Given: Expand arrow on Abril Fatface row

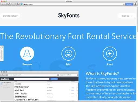Looking at the screenshot, I should click(77, 97).
